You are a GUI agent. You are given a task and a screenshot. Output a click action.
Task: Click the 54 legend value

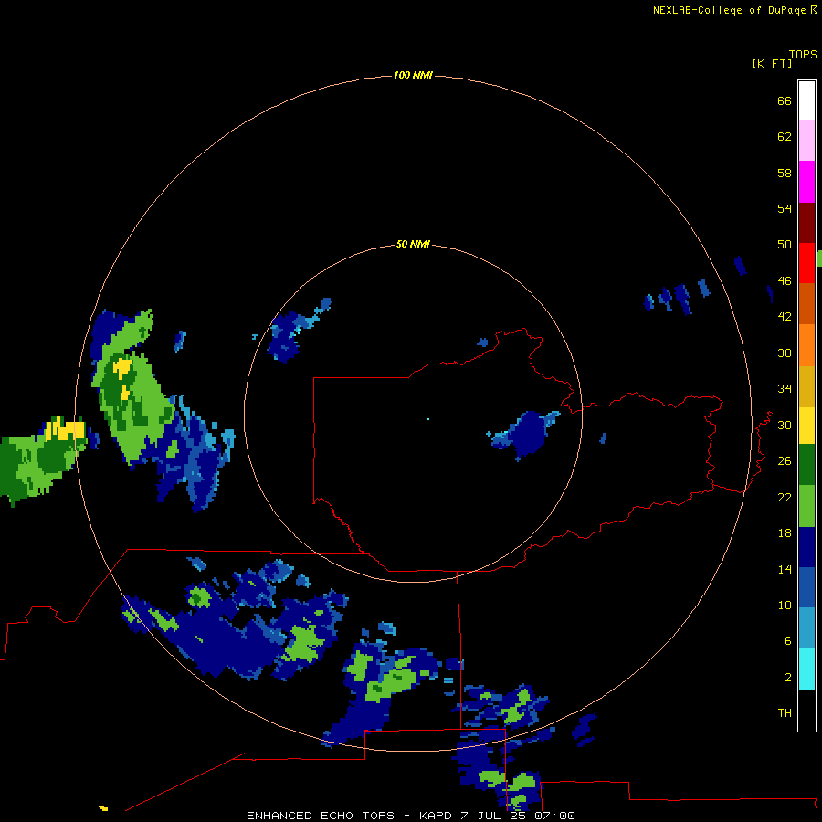tap(785, 208)
